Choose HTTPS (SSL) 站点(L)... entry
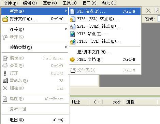Viewport: 160px width, 124px height. 105,41
